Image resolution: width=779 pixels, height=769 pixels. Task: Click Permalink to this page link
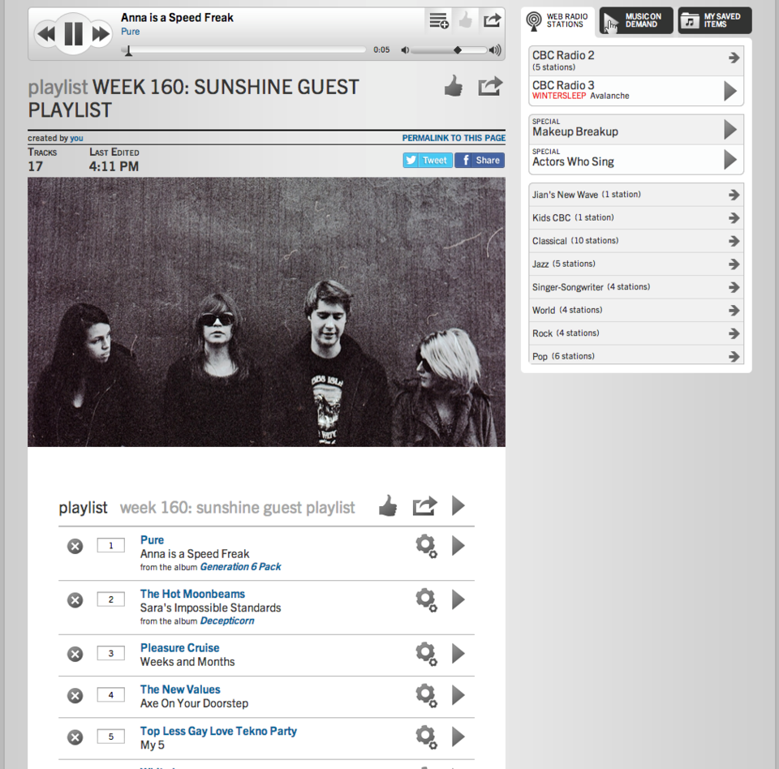454,138
